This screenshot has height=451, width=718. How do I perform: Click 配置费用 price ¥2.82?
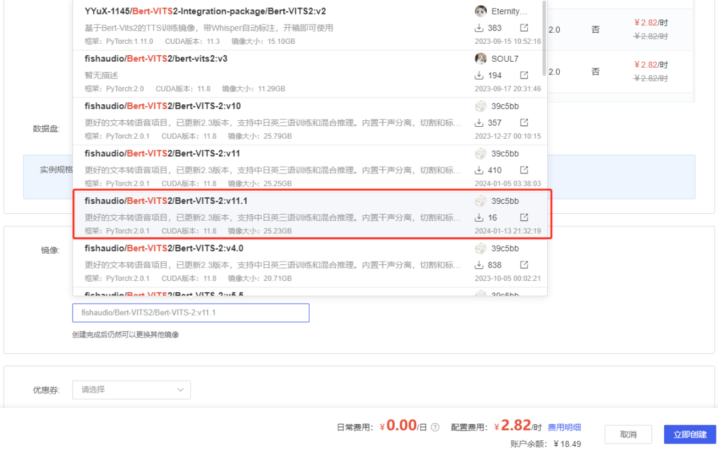[513, 426]
